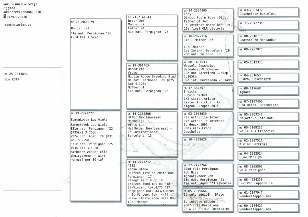Click the Bénédicte pedigree entry

[x=152, y=85]
